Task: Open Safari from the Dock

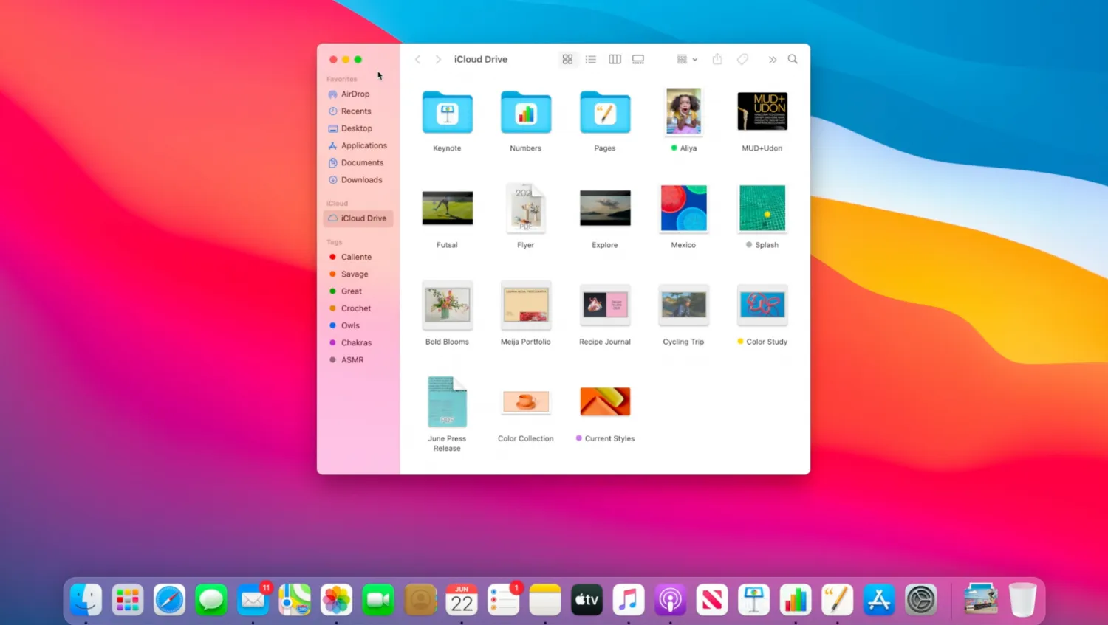Action: pyautogui.click(x=169, y=600)
